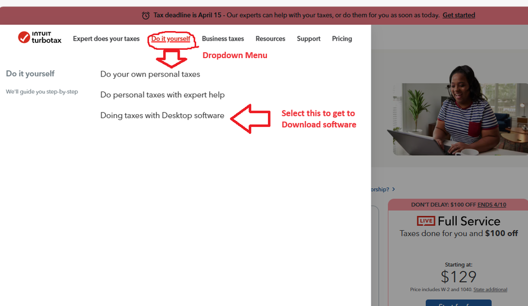Click the woman with laptop hero image
This screenshot has width=528, height=306.
[x=458, y=111]
